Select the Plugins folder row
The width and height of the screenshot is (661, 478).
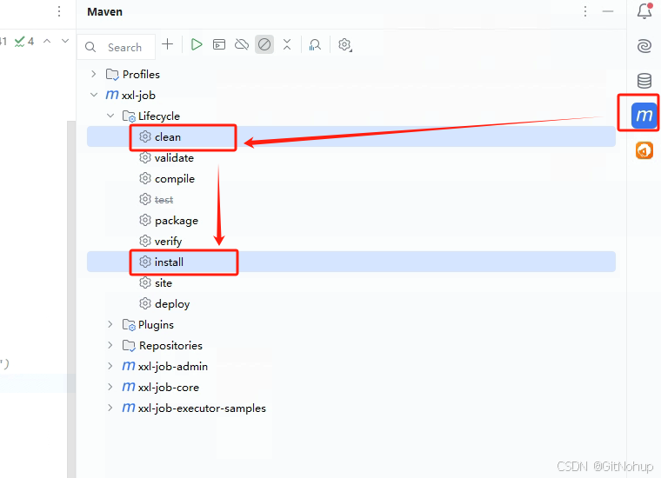pos(351,324)
